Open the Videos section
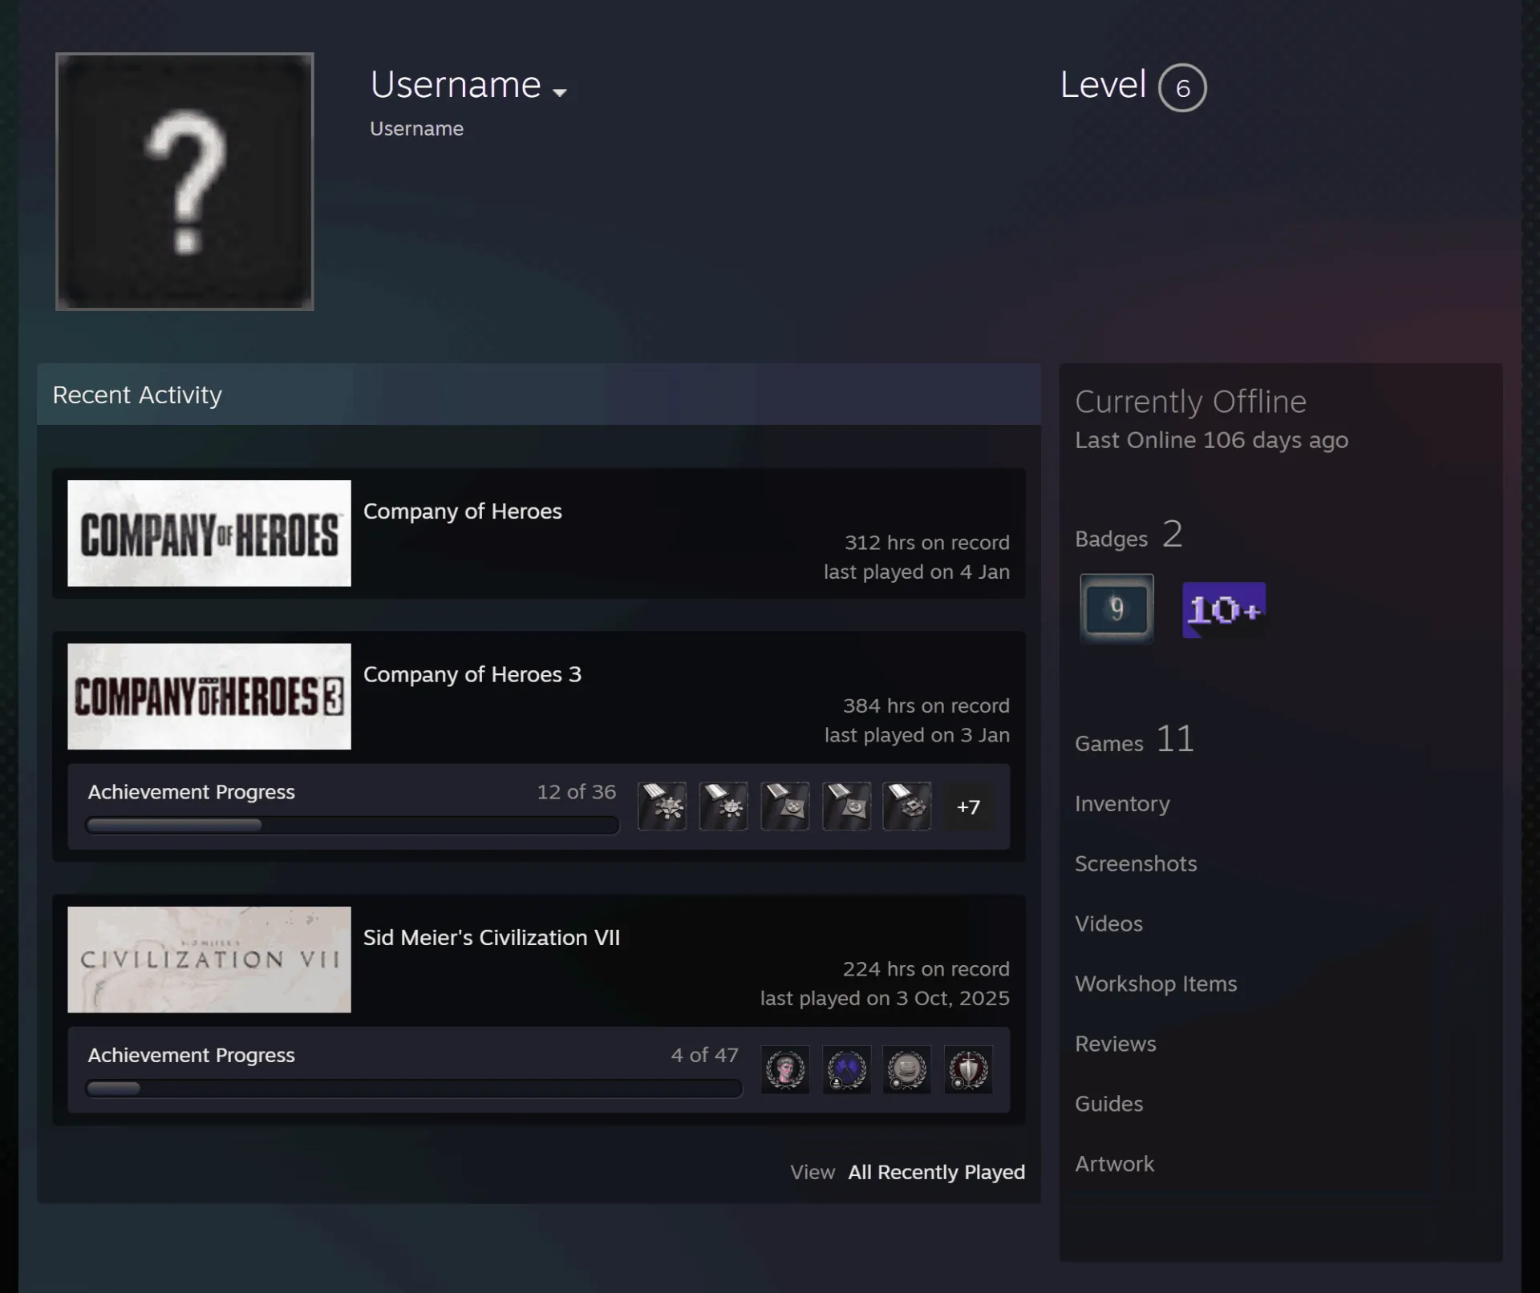This screenshot has height=1293, width=1540. pyautogui.click(x=1108, y=923)
